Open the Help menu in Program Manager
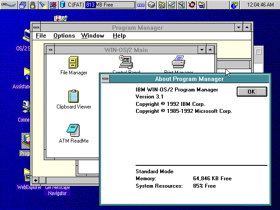This screenshot has width=280, height=210. tap(119, 36)
